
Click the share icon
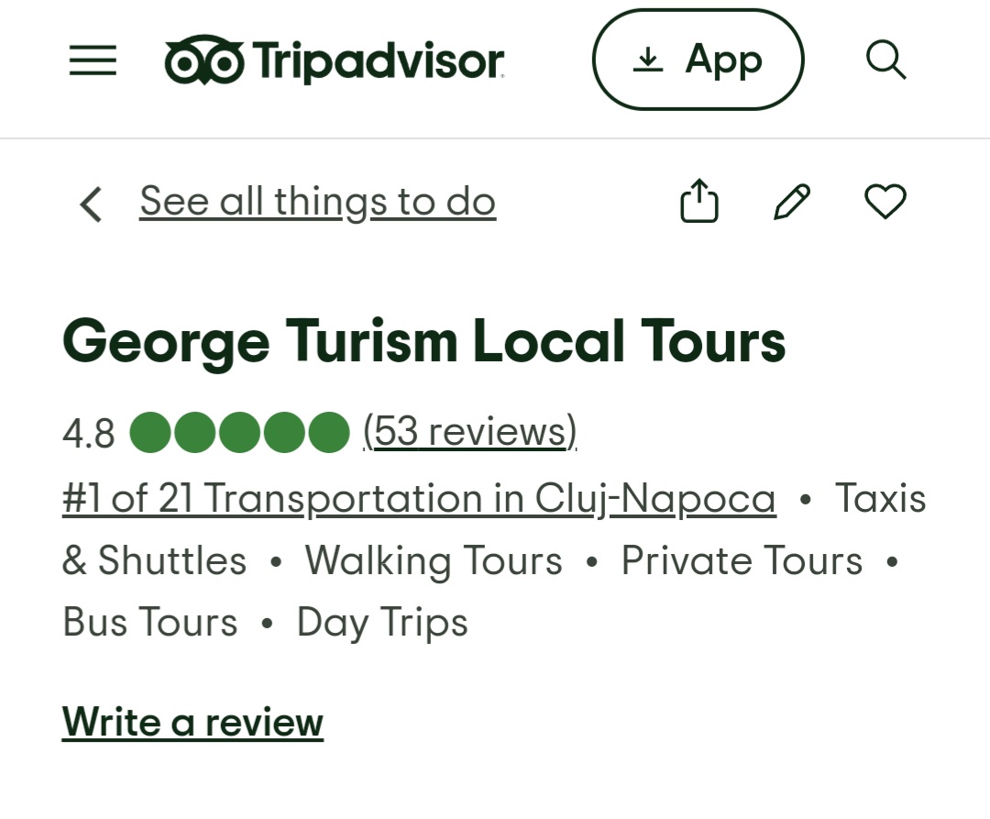pos(698,202)
